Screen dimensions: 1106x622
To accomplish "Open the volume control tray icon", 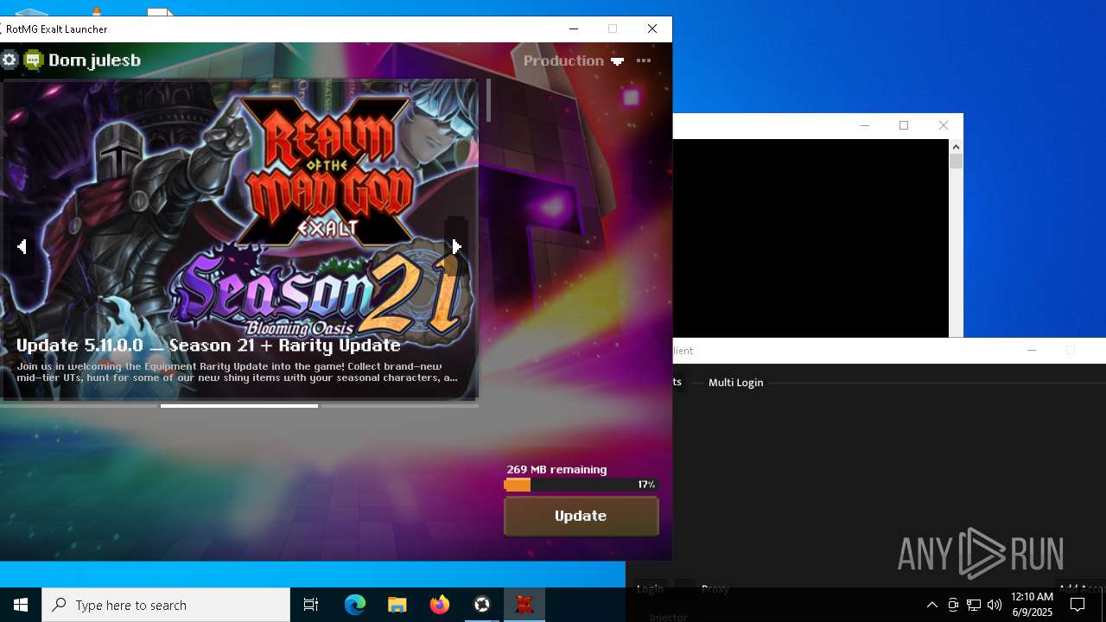I will click(994, 605).
